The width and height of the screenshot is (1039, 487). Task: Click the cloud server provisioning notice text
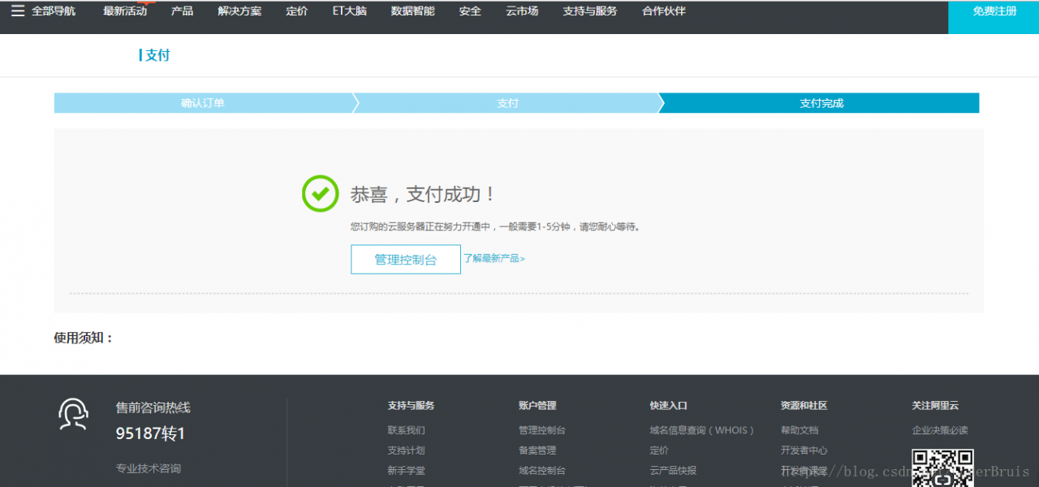[x=496, y=227]
